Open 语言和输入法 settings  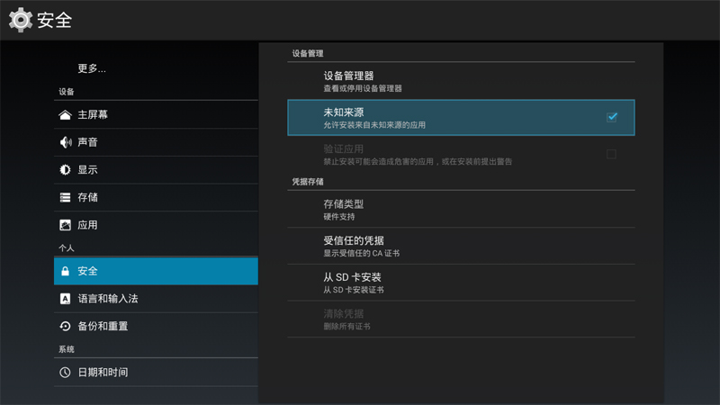[156, 299]
